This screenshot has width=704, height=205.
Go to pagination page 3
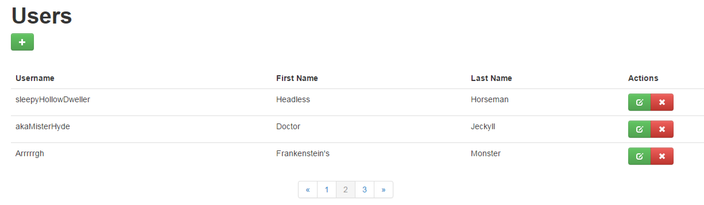pos(365,189)
